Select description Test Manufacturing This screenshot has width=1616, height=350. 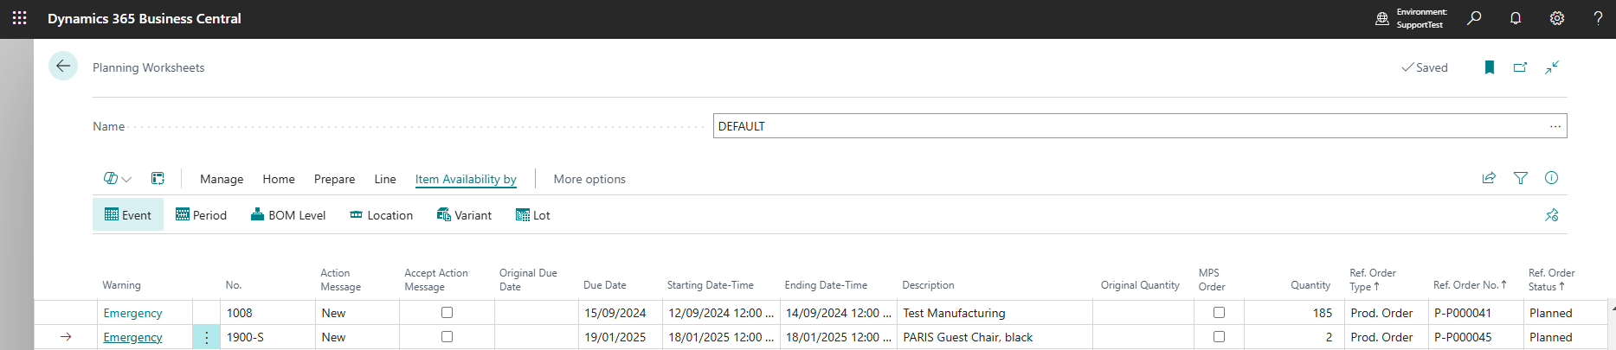995,313
